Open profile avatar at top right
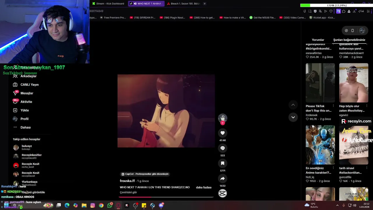Viewport: 373px width, 210px height. click(x=362, y=30)
